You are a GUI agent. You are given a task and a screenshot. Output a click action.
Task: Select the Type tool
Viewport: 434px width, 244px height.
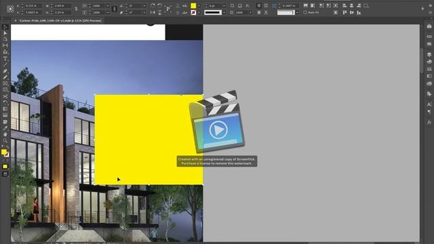point(5,58)
